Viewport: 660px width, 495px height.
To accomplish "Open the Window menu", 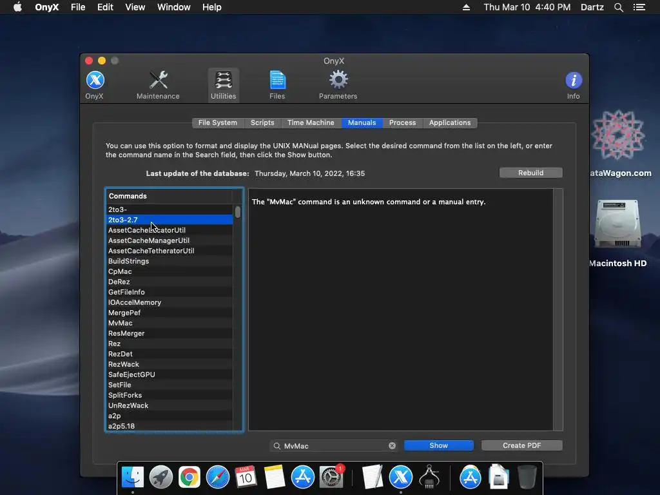I will tap(174, 7).
